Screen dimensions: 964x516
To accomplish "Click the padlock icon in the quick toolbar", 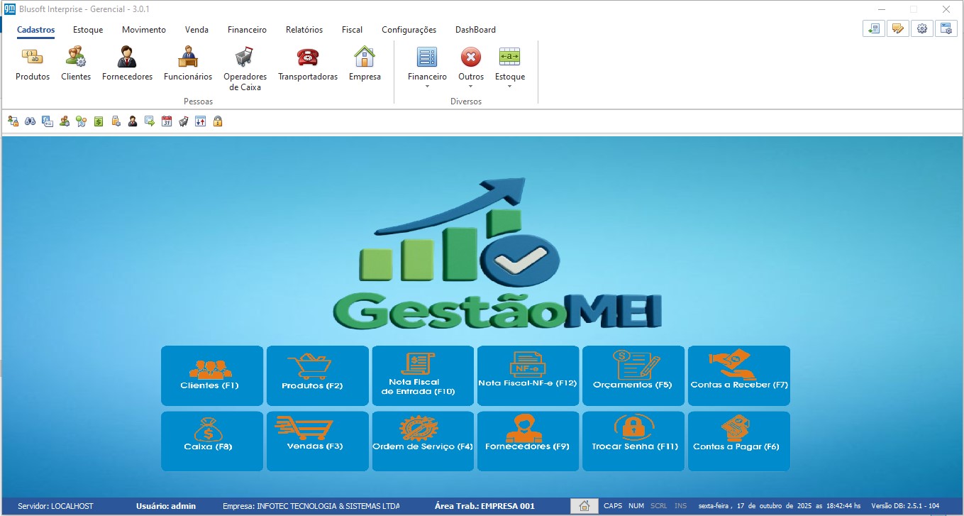I will 218,121.
